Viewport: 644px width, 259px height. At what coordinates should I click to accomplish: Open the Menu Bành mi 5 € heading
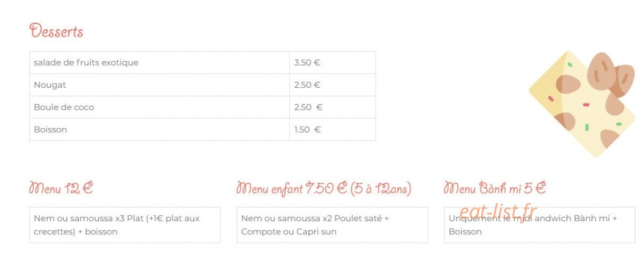pyautogui.click(x=495, y=188)
